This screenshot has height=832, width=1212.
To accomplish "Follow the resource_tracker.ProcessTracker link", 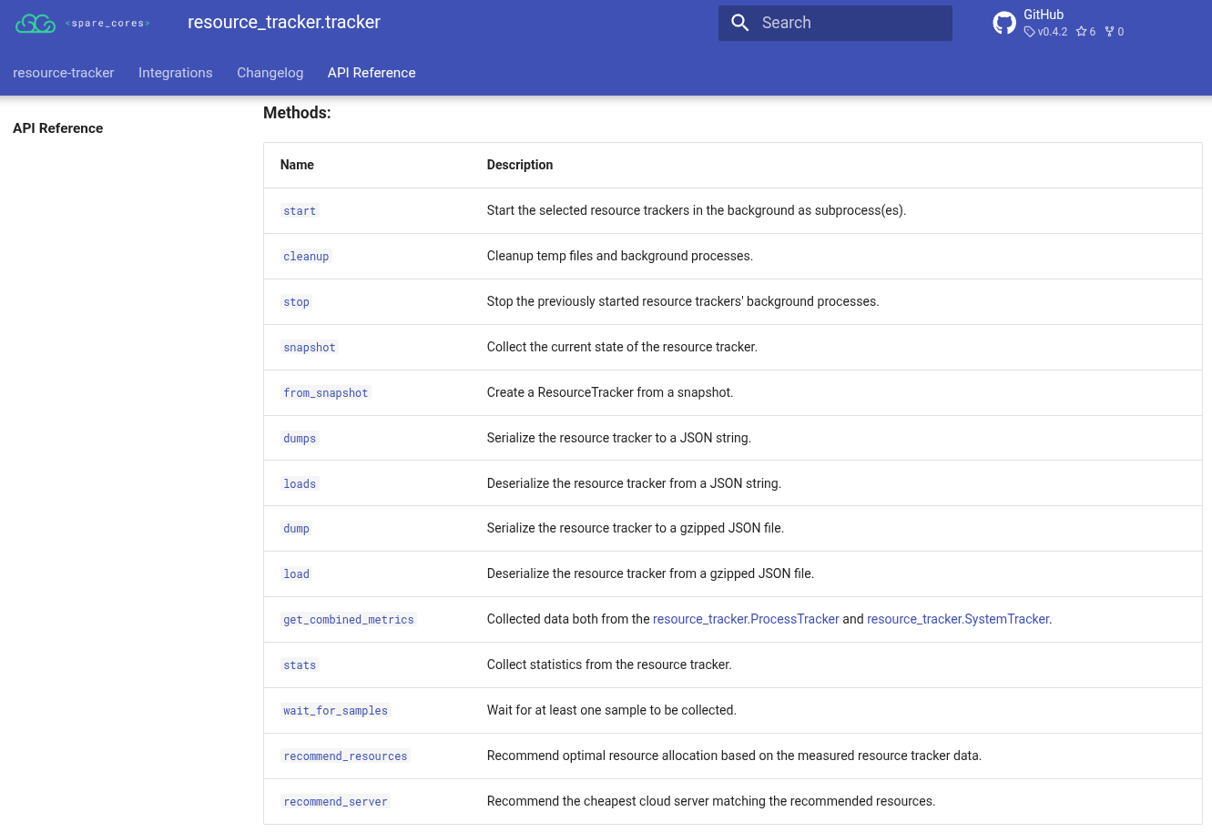I will pos(746,619).
